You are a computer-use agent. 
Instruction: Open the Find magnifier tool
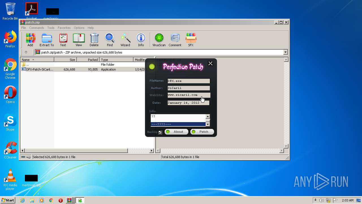click(x=110, y=40)
